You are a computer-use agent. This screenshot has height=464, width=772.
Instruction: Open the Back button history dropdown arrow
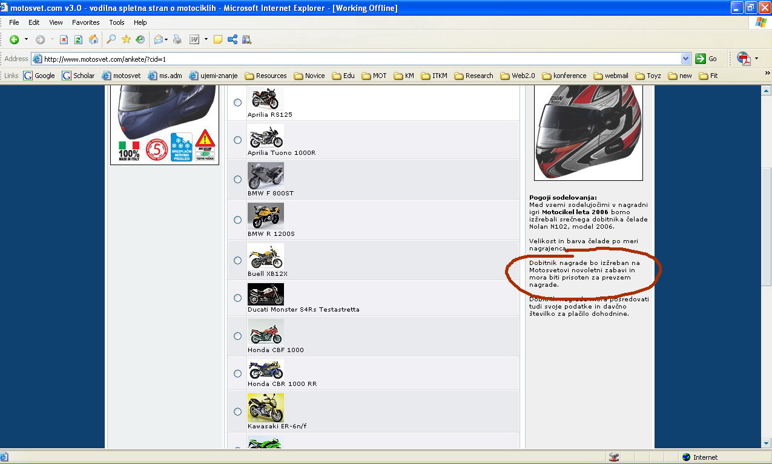click(x=26, y=40)
